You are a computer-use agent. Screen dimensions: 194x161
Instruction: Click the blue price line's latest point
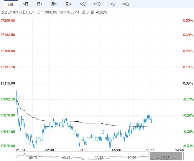point(152,122)
